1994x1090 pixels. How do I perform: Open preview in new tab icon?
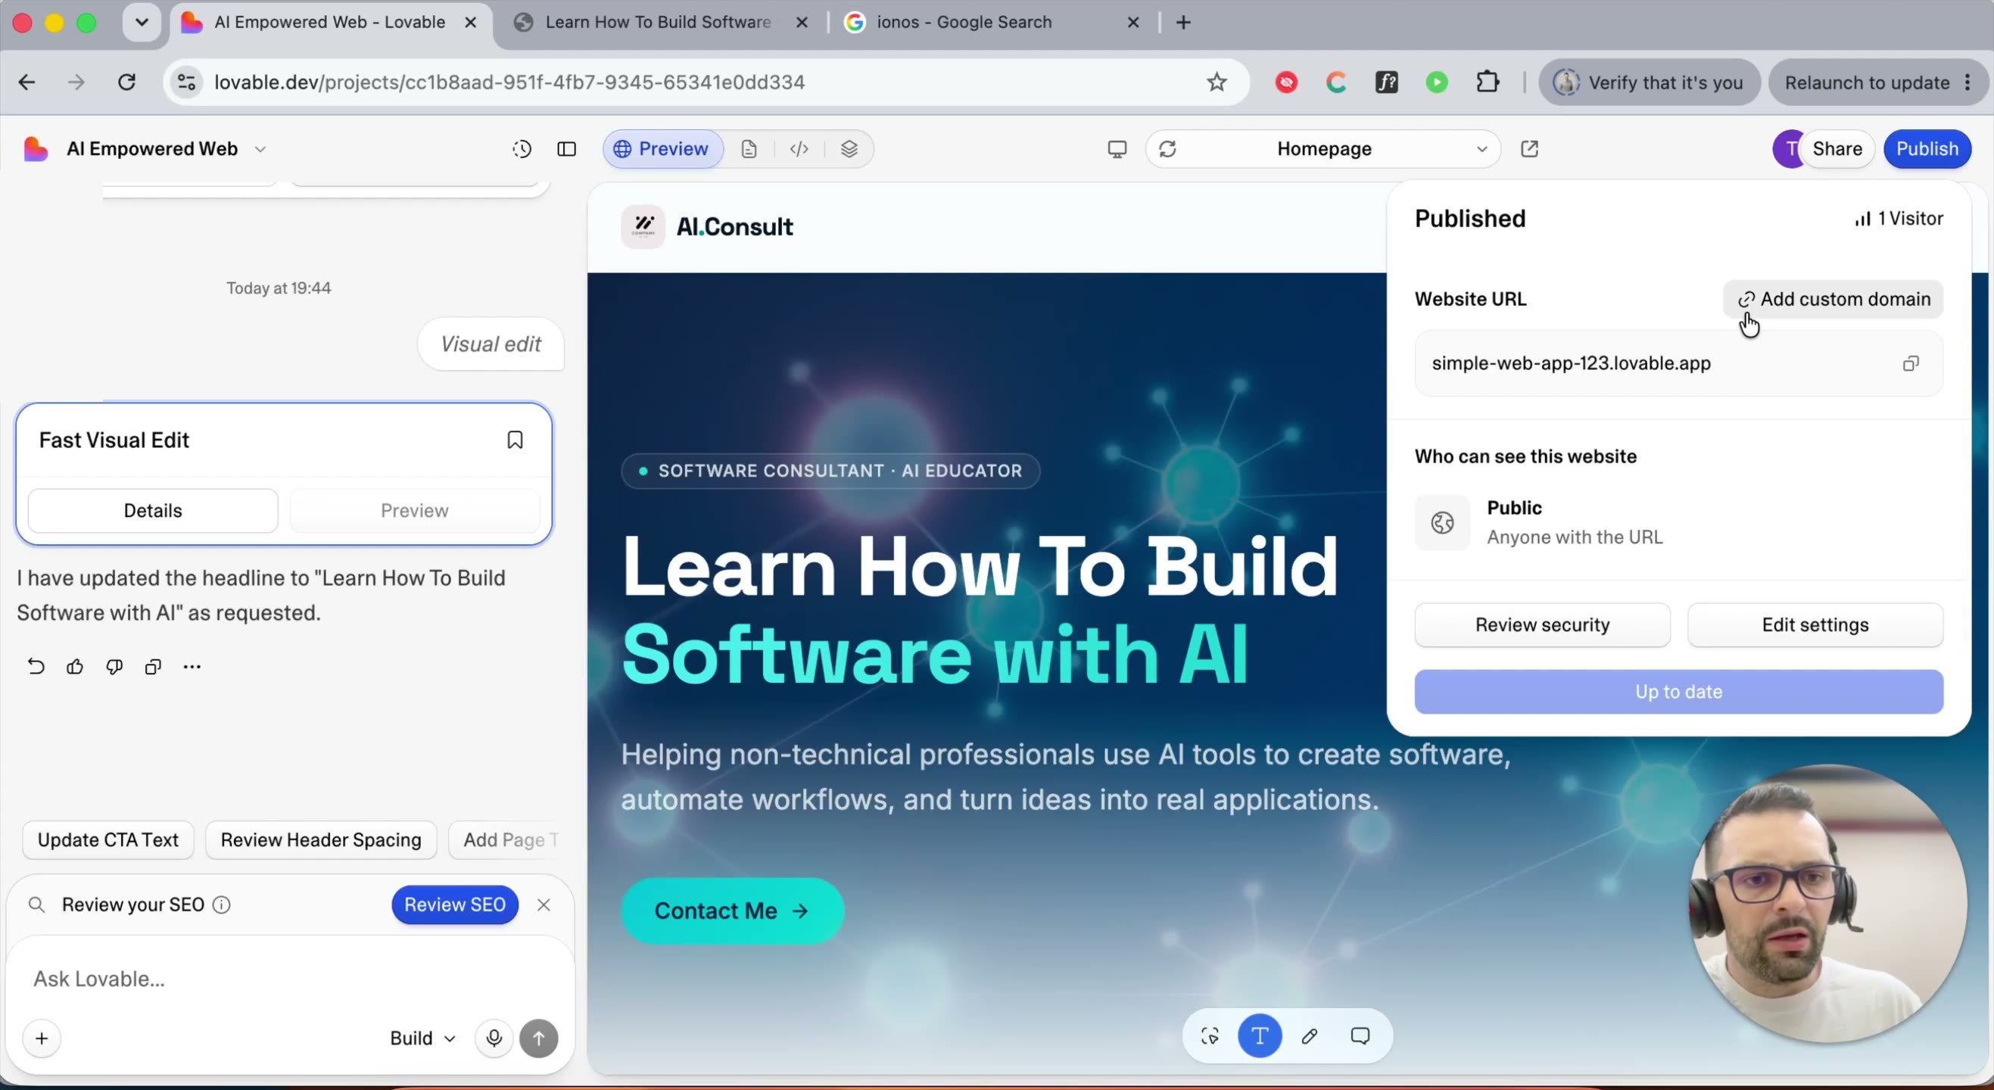pyautogui.click(x=1529, y=148)
